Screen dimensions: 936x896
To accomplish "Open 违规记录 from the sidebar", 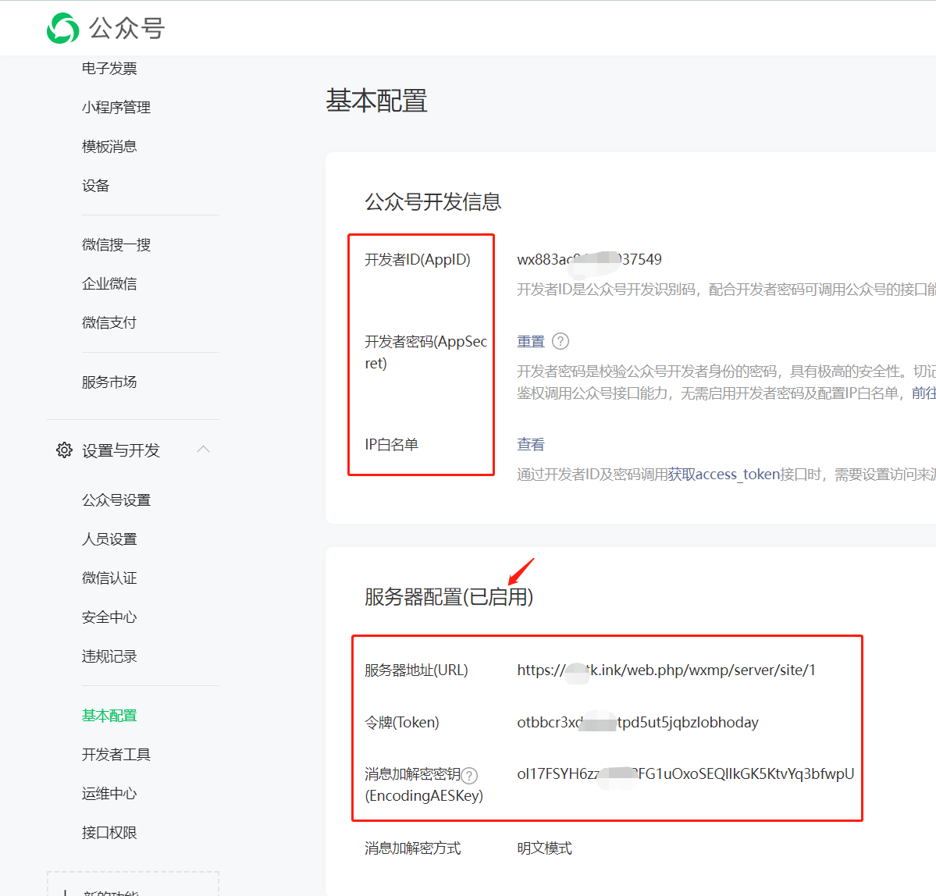I will tap(109, 656).
